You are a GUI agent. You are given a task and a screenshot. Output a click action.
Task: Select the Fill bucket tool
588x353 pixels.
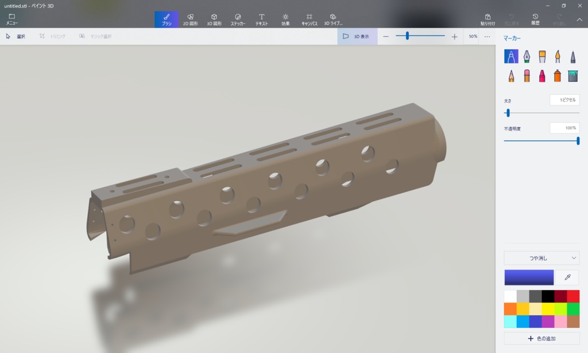pyautogui.click(x=573, y=76)
